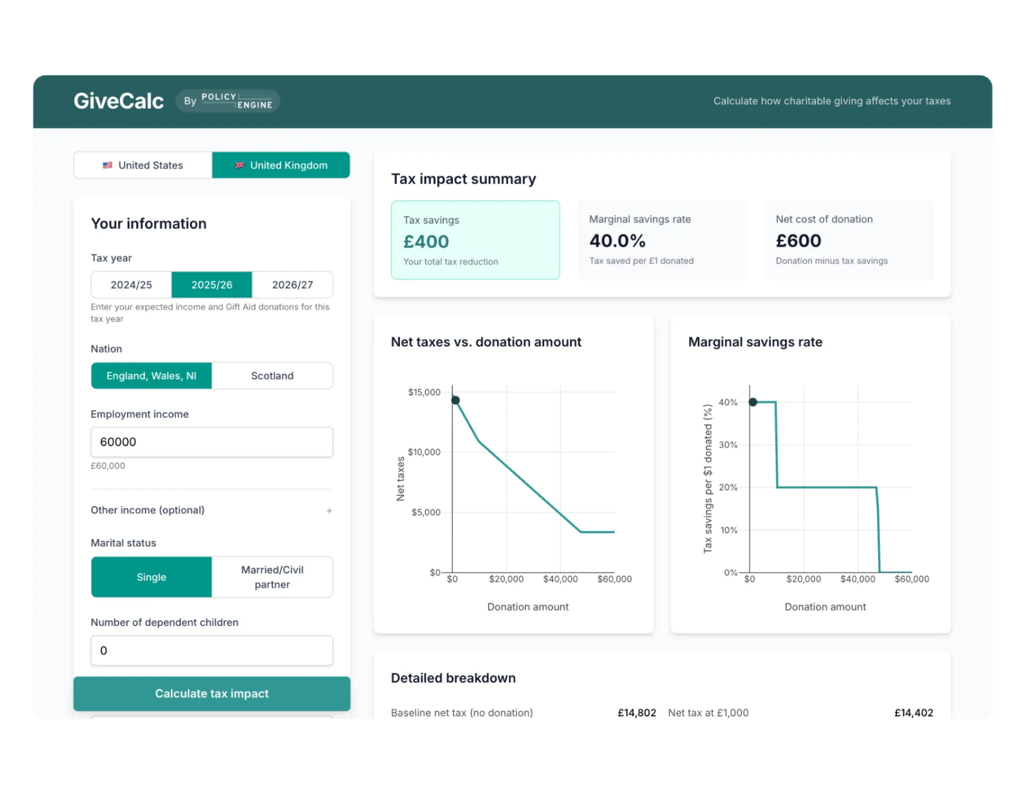
Task: Click the UK flag icon
Action: [x=239, y=165]
